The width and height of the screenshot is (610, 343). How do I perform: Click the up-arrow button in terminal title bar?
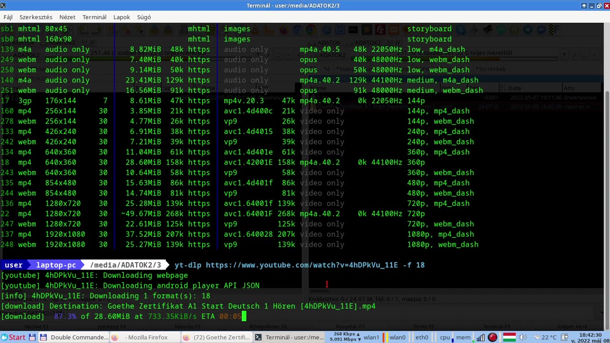tap(584, 6)
